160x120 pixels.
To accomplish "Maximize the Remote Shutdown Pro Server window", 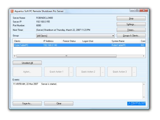I will pyautogui.click(x=137, y=10).
